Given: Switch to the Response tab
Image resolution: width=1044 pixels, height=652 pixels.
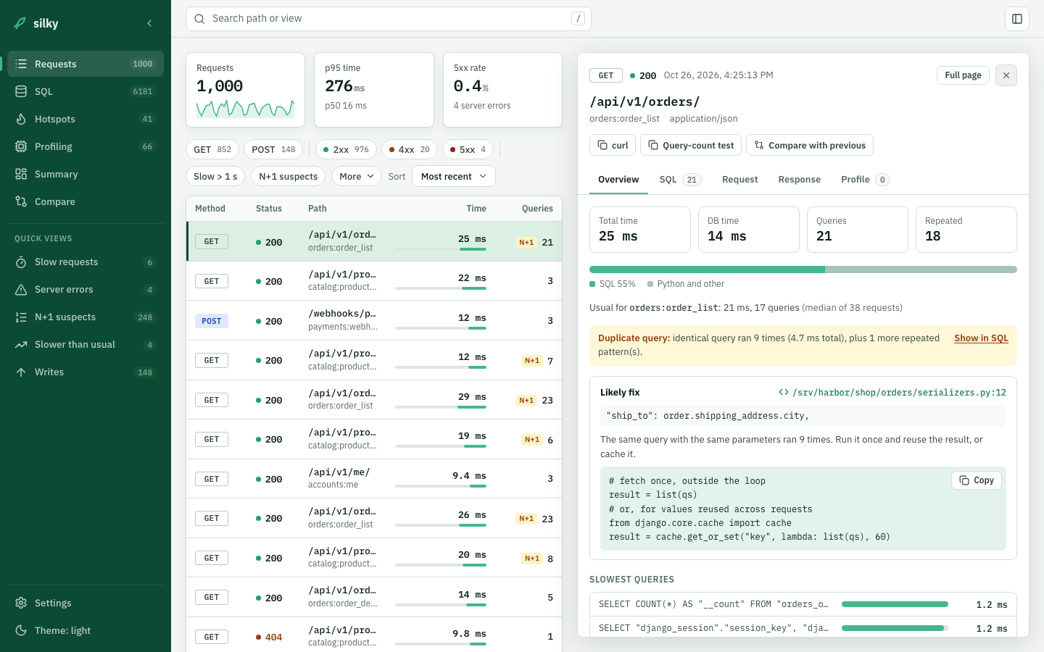Looking at the screenshot, I should tap(800, 180).
